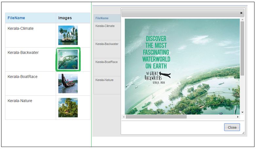Click the vertical scrollbar thumb in dialog
This screenshot has height=149, width=256.
243,48
